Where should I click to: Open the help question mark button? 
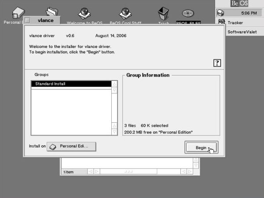tap(217, 63)
